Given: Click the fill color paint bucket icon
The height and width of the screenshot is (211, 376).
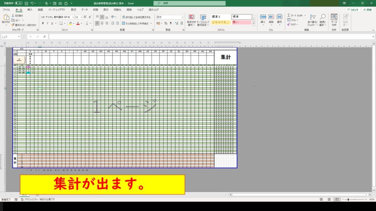Looking at the screenshot, I should [x=70, y=23].
